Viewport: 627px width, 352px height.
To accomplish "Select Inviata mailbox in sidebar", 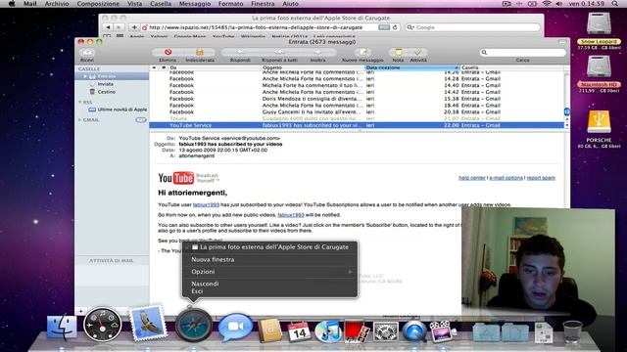I will click(x=105, y=84).
